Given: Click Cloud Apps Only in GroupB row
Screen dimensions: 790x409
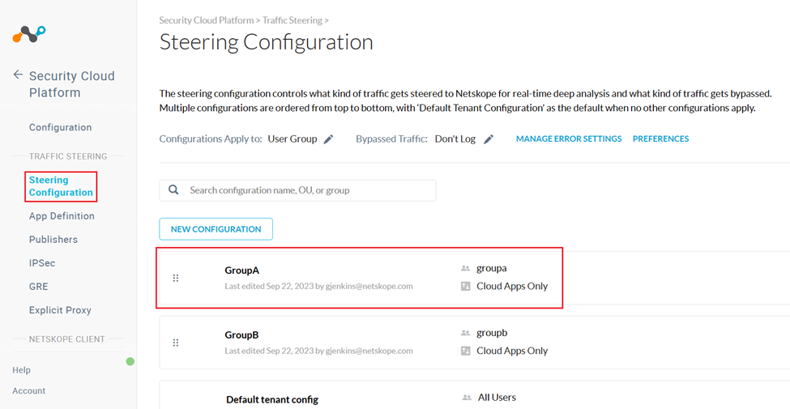Looking at the screenshot, I should pyautogui.click(x=512, y=351).
